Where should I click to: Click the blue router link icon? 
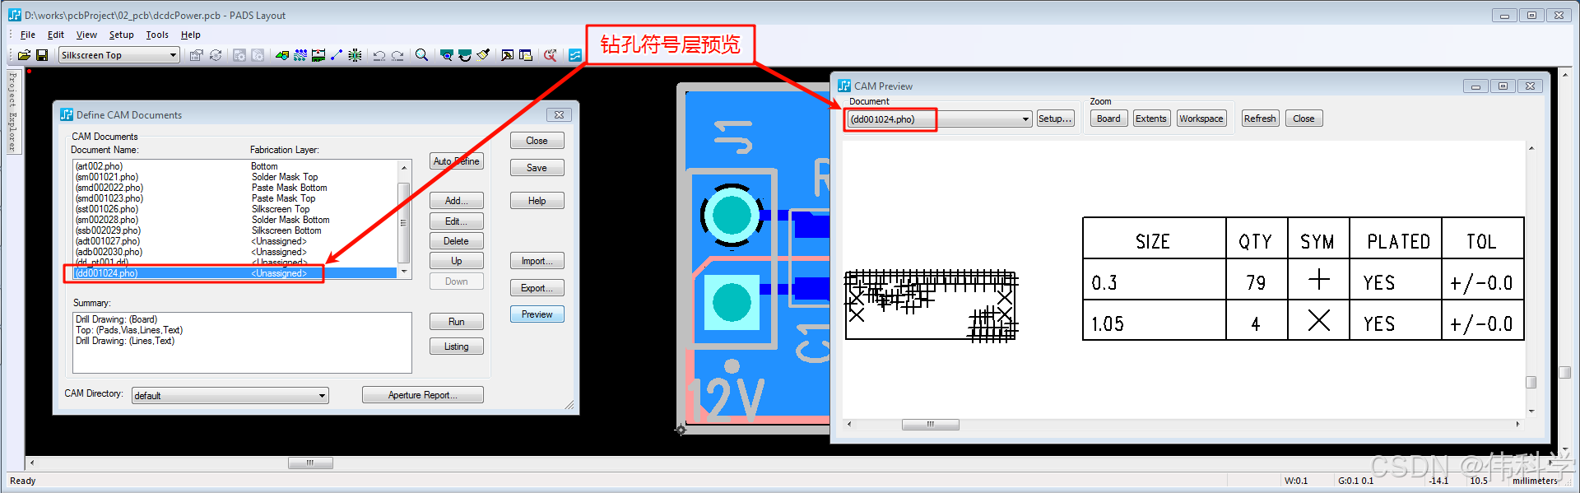click(x=575, y=55)
